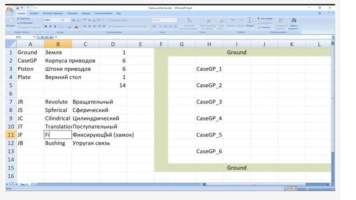Cancel cell entry with the X icon
The width and height of the screenshot is (356, 200).
(x=42, y=37)
